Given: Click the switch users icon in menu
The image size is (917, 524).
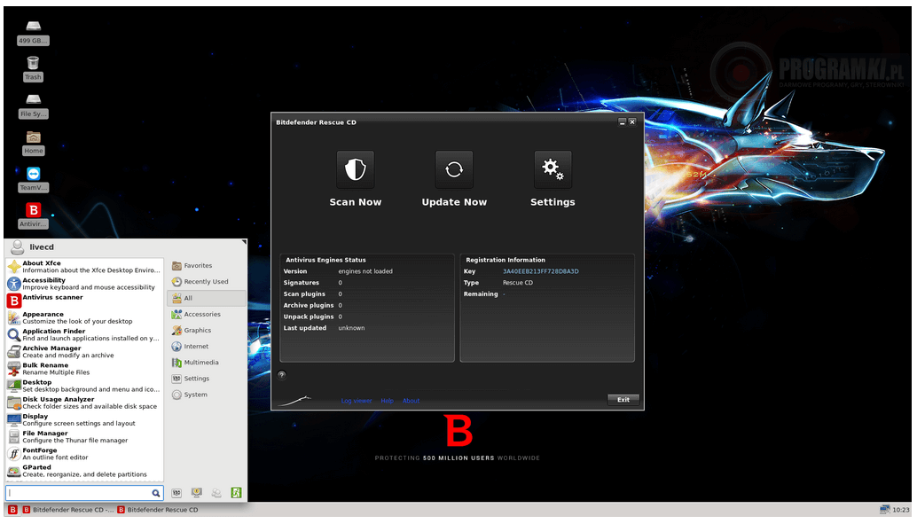Looking at the screenshot, I should 216,493.
